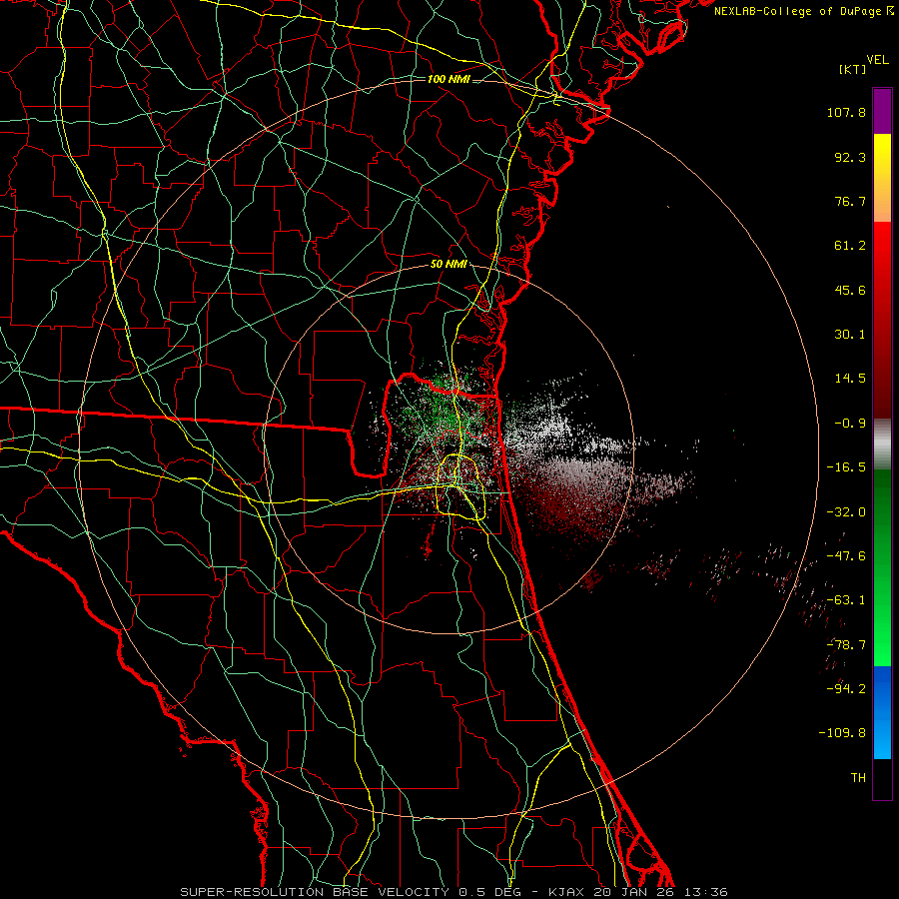Click the 76.7 velocity scale value
Screen dimensions: 899x899
tap(850, 201)
